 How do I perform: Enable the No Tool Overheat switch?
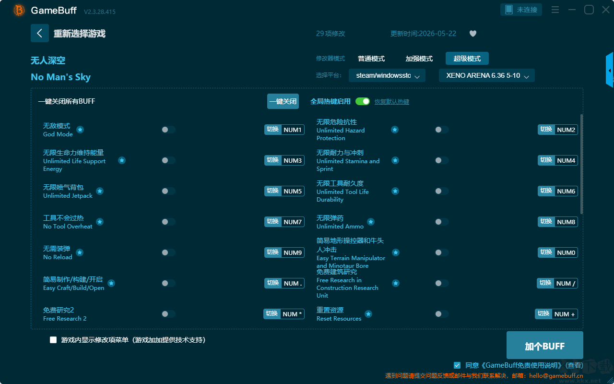point(168,222)
